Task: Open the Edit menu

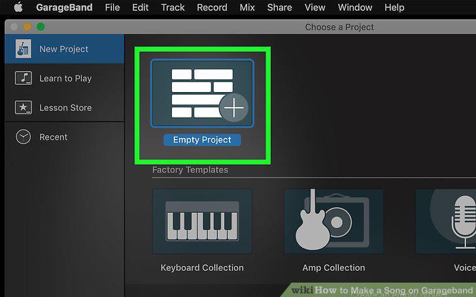Action: pos(140,7)
